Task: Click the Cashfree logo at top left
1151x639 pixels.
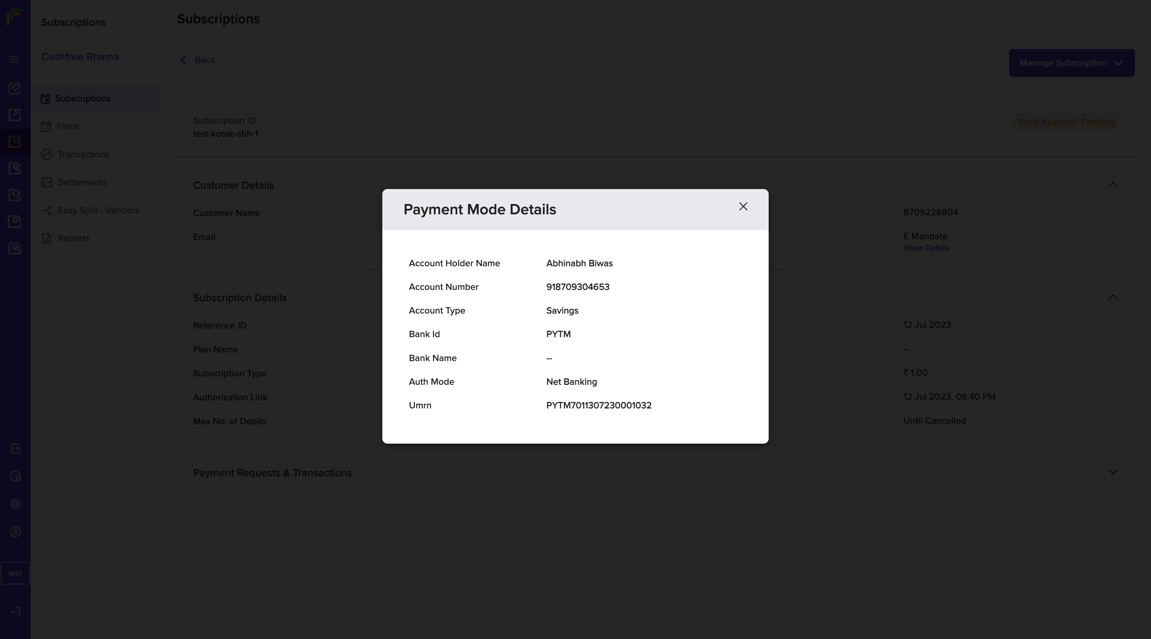Action: (15, 17)
